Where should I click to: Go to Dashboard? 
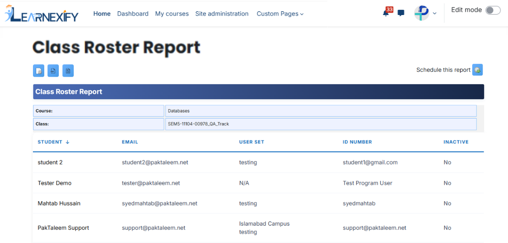click(x=133, y=14)
